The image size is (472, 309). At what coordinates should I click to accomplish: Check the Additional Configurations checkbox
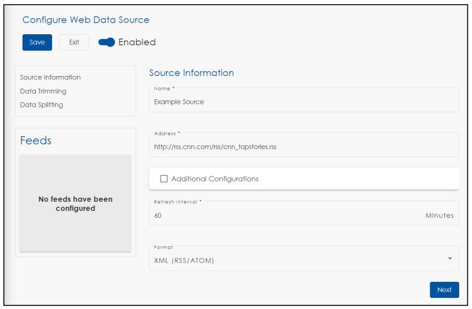tap(164, 179)
